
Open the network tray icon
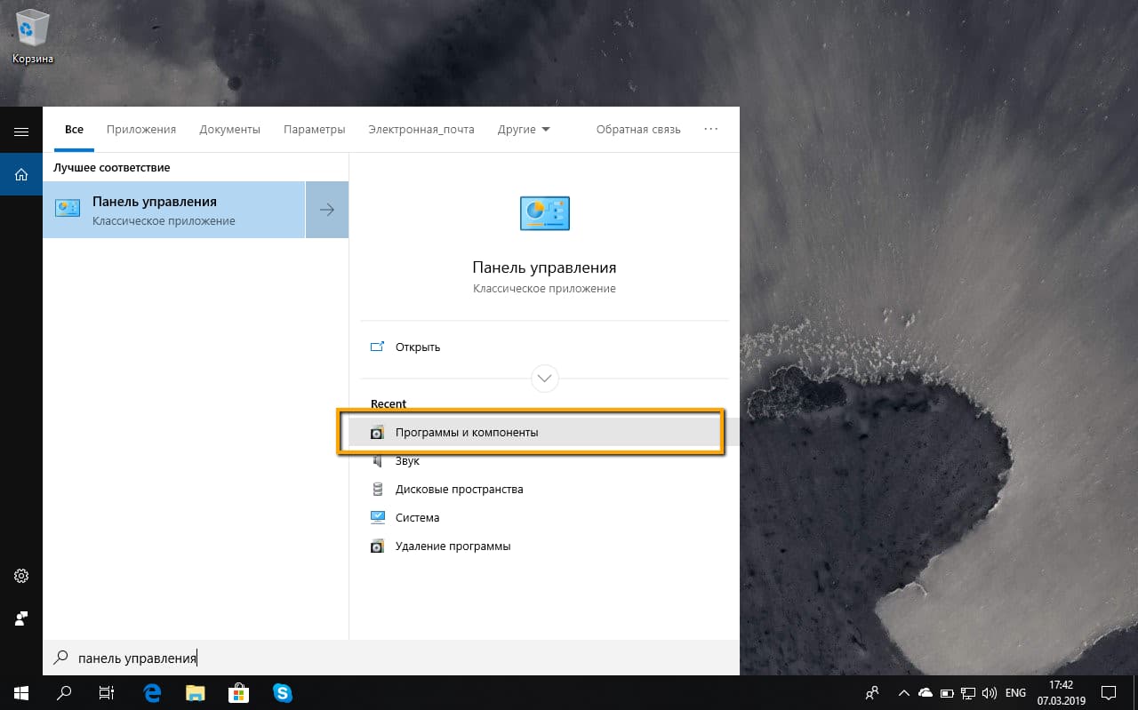[967, 692]
